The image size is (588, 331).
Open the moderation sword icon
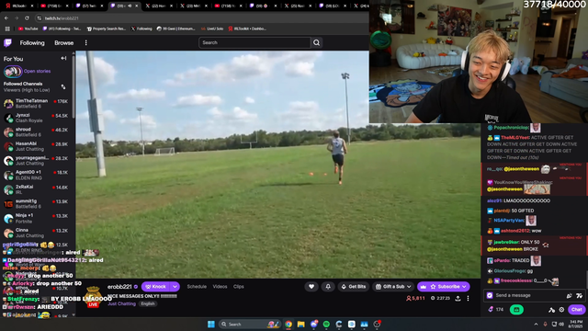point(551,310)
